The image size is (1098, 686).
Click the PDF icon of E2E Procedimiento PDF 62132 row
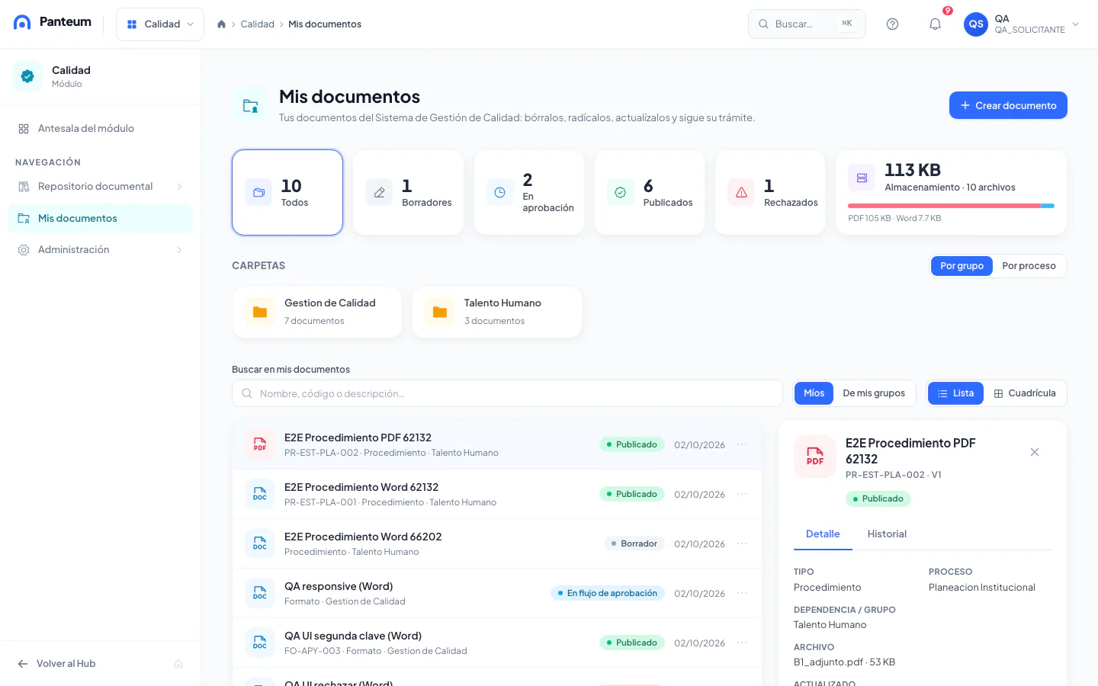[260, 444]
